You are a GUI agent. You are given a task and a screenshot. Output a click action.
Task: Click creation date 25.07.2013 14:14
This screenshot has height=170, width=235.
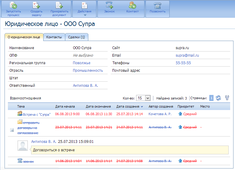click(x=129, y=114)
